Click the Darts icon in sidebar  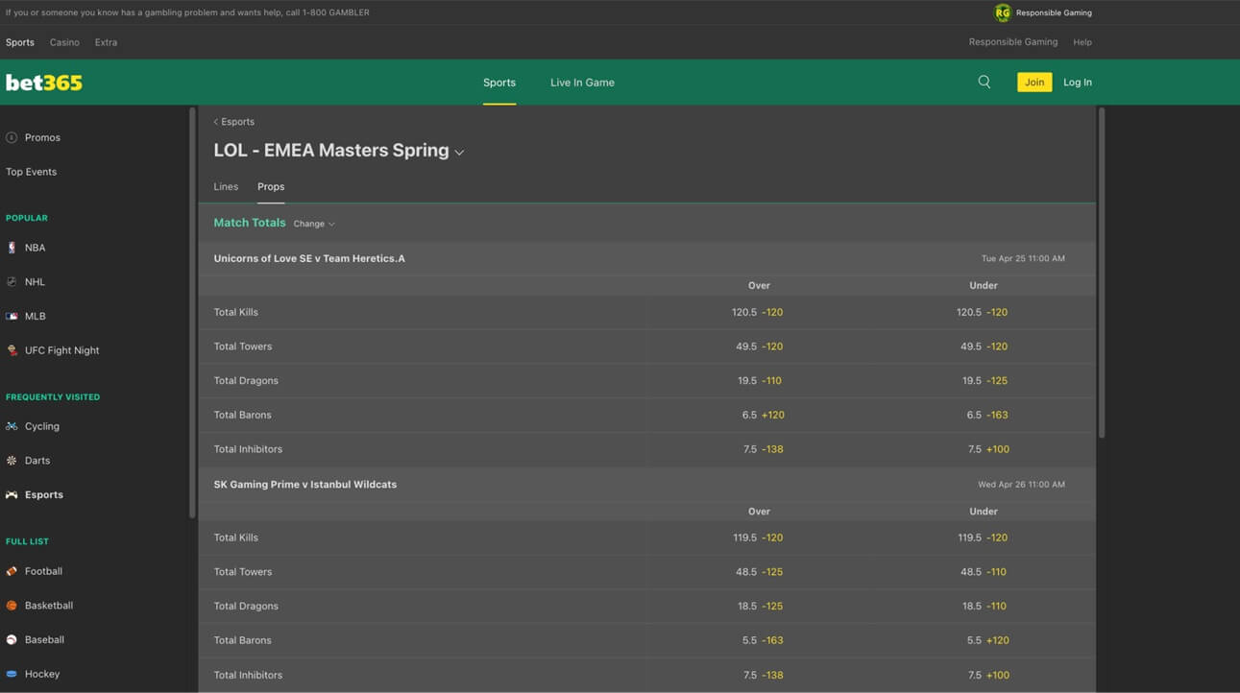tap(12, 461)
